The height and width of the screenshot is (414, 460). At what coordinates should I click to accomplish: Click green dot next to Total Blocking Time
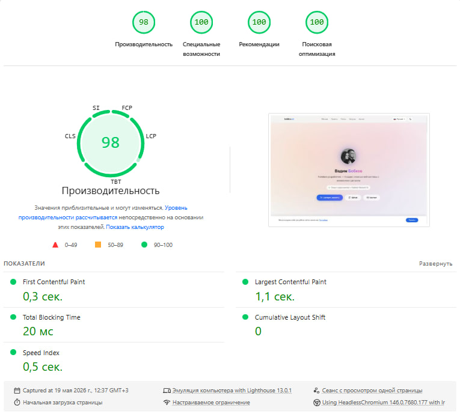13,317
